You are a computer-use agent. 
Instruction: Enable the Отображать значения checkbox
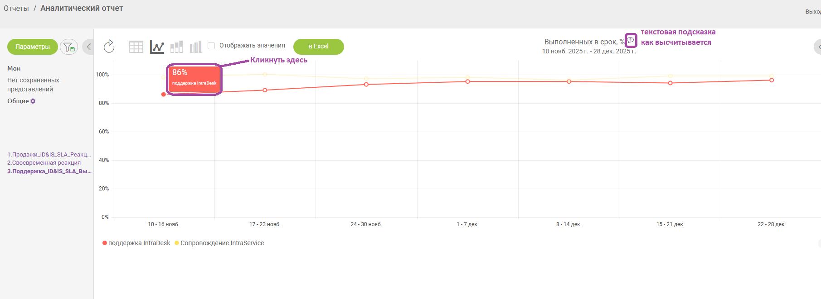211,46
